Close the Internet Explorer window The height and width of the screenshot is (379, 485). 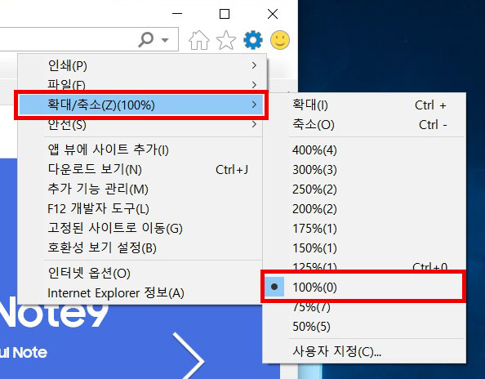pyautogui.click(x=273, y=14)
